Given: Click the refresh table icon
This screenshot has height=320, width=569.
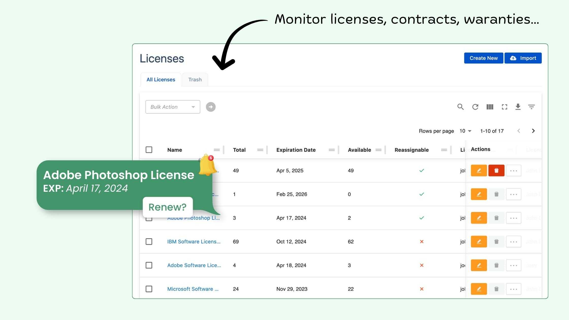Looking at the screenshot, I should tap(475, 107).
